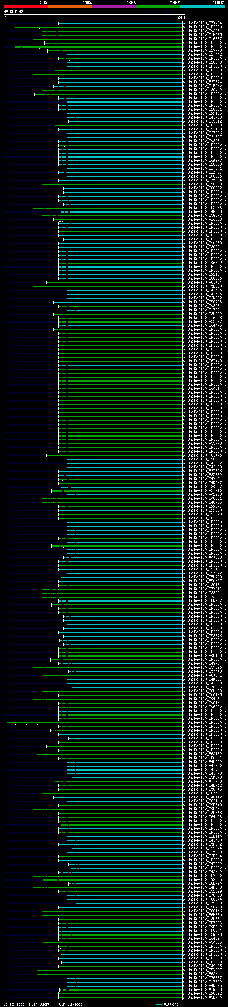Click the cyan ~100% identity legend segment
Image resolution: width=228 pixels, height=1007 pixels.
[202, 6]
